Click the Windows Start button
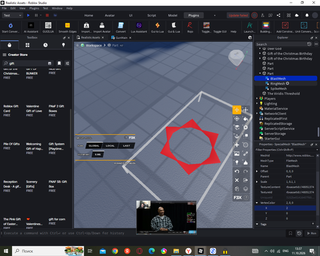Image resolution: width=320 pixels, height=256 pixels. [6, 251]
